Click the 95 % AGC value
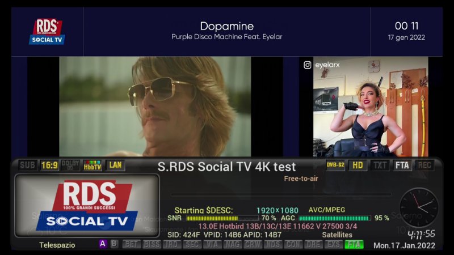Image resolution: width=454 pixels, height=255 pixels. (x=382, y=218)
